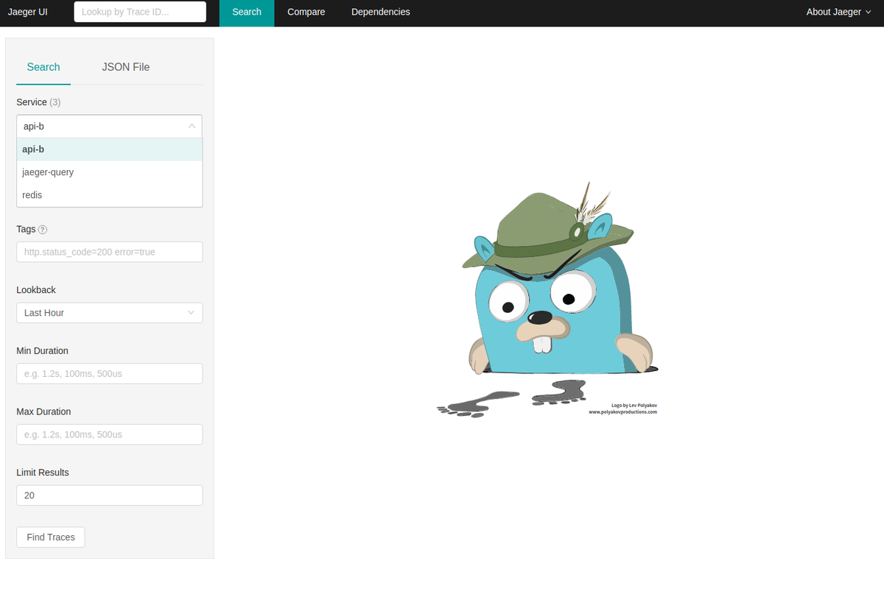
Task: Focus the Min Duration input
Action: tap(109, 373)
